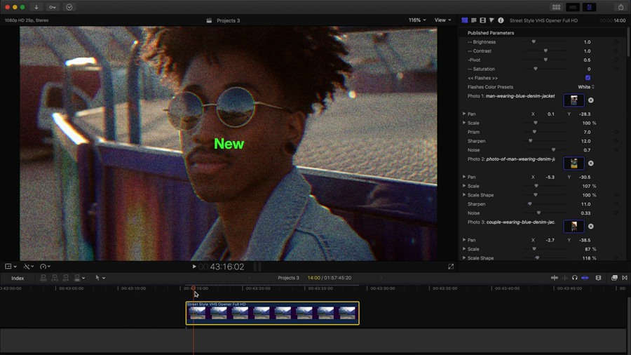
Task: Toggle the inspector sliders button
Action: (590, 7)
